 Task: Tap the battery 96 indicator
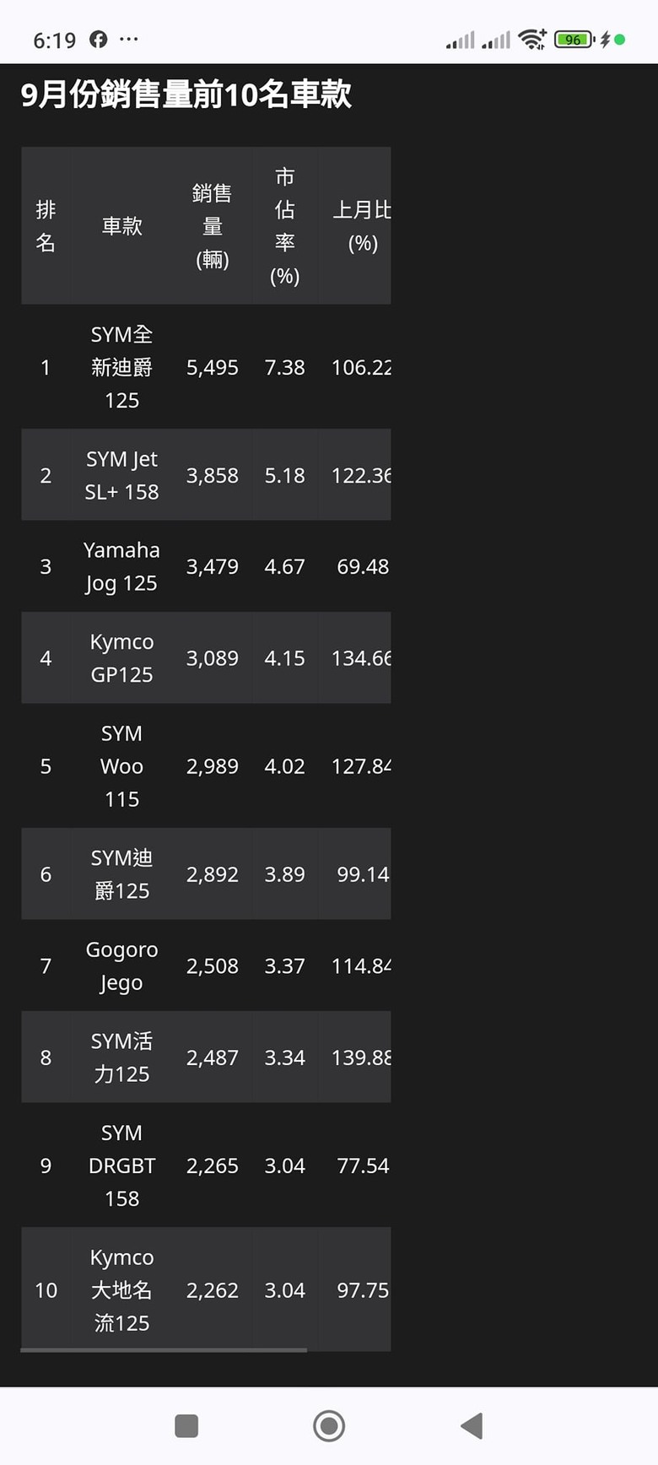tap(574, 39)
